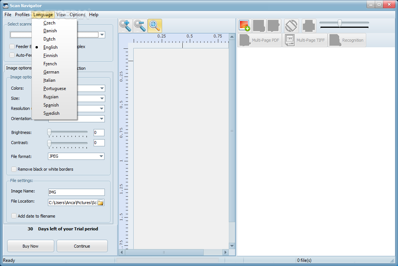This screenshot has width=398, height=266.
Task: Tick the Auto-Feed checkbox
Action: click(x=12, y=55)
